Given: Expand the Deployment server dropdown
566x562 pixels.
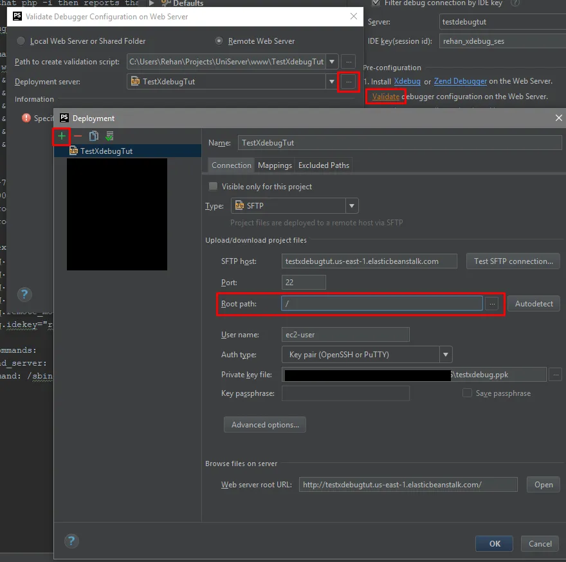Looking at the screenshot, I should tap(332, 82).
